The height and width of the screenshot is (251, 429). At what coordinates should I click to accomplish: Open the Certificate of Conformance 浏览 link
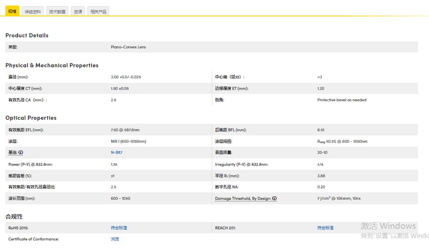tap(115, 239)
